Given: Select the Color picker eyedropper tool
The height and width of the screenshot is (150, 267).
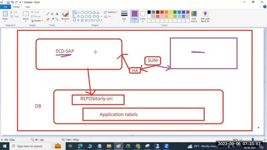Looking at the screenshot, I should pyautogui.click(x=52, y=19).
